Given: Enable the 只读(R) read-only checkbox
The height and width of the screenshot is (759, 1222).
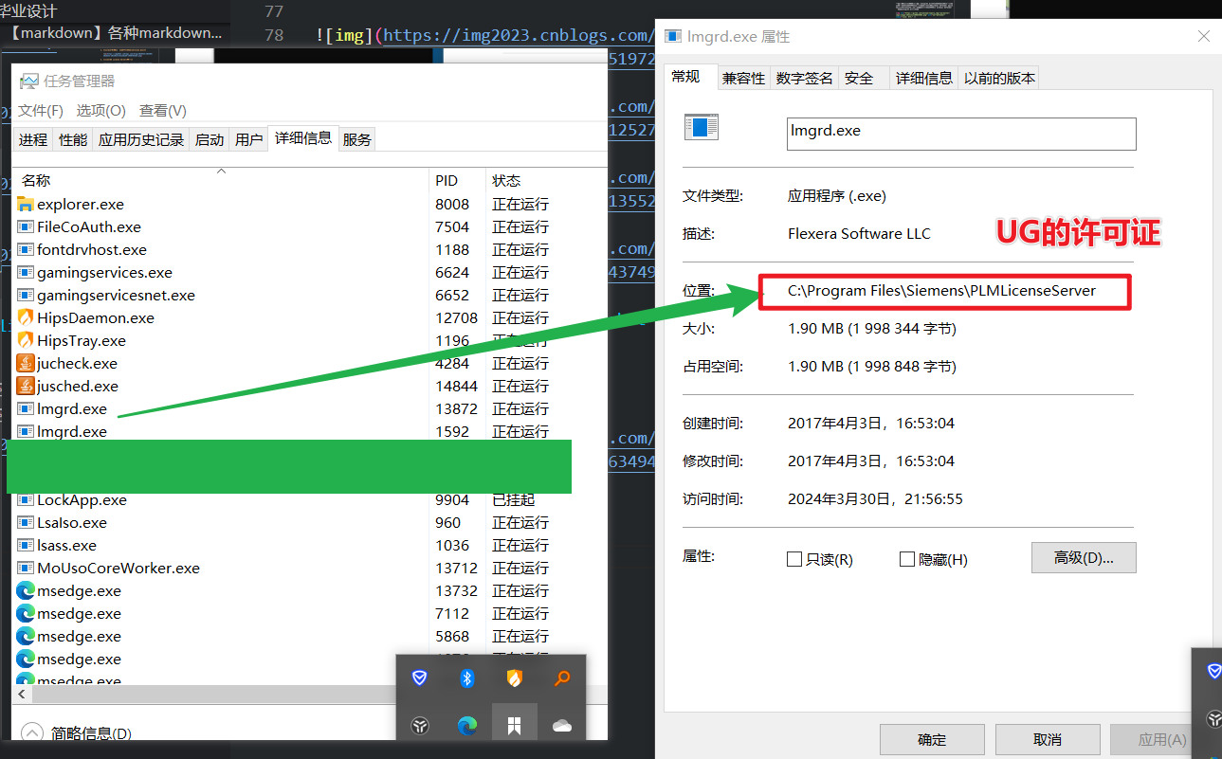Looking at the screenshot, I should coord(794,559).
